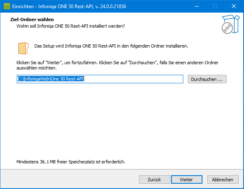Continue installation with Weiter
The image size is (244, 189).
coord(187,180)
